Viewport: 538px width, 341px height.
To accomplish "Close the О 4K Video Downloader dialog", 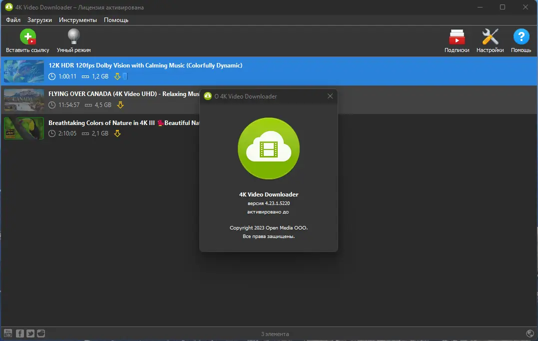I will (330, 96).
